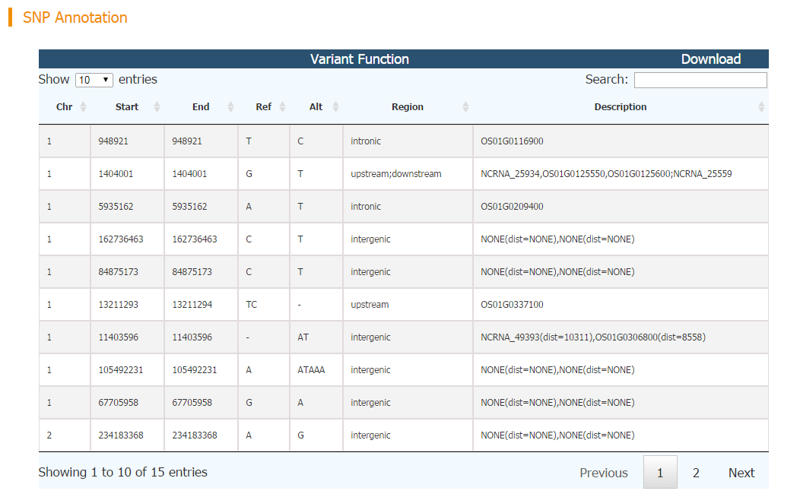The image size is (800, 494).
Task: Click the Alt column header label
Action: tap(316, 107)
